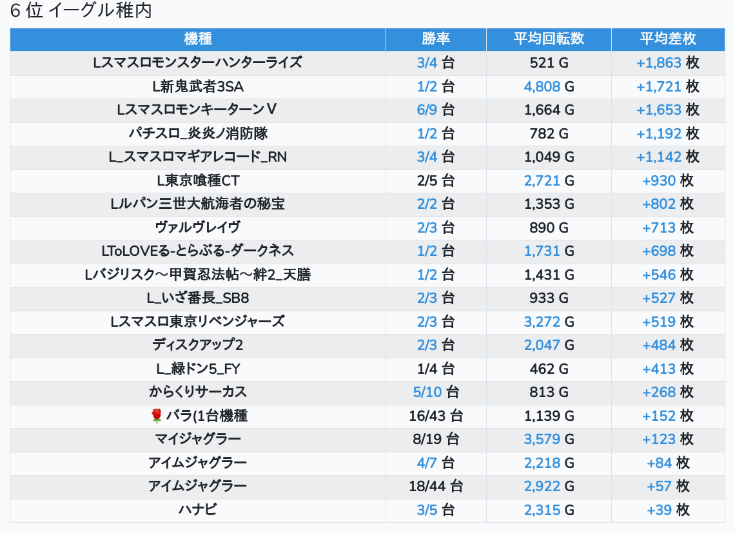Viewport: 735px width, 533px height.
Task: Click the 2,721 G average spins value
Action: [549, 180]
